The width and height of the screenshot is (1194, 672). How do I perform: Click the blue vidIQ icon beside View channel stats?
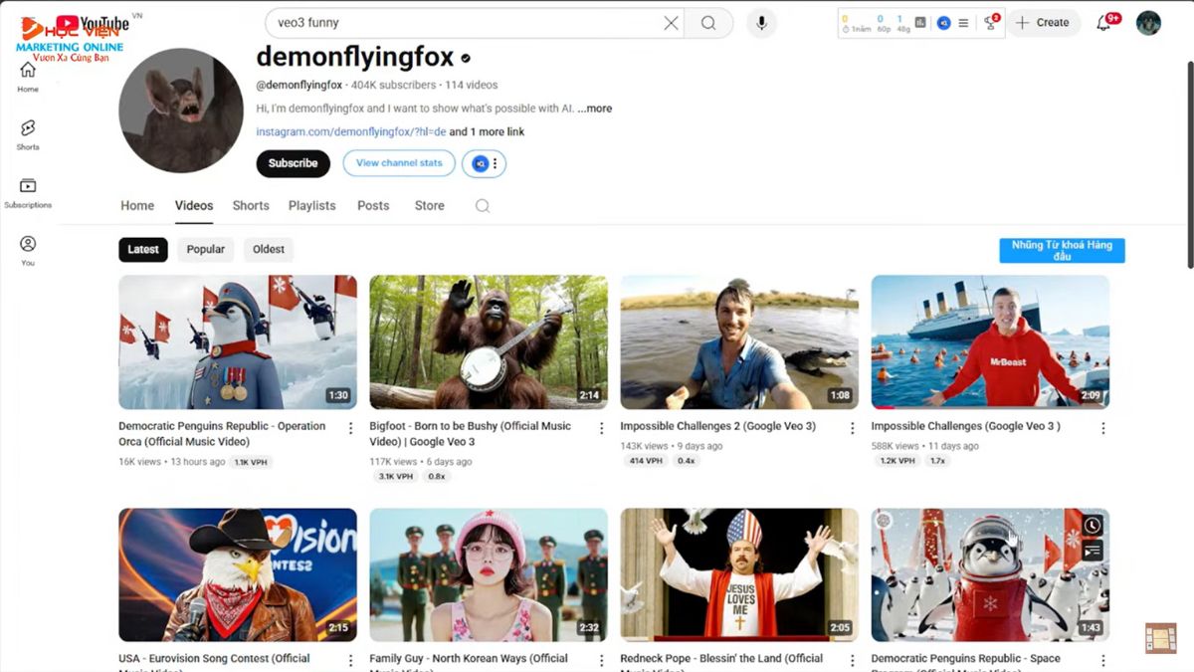(x=481, y=163)
